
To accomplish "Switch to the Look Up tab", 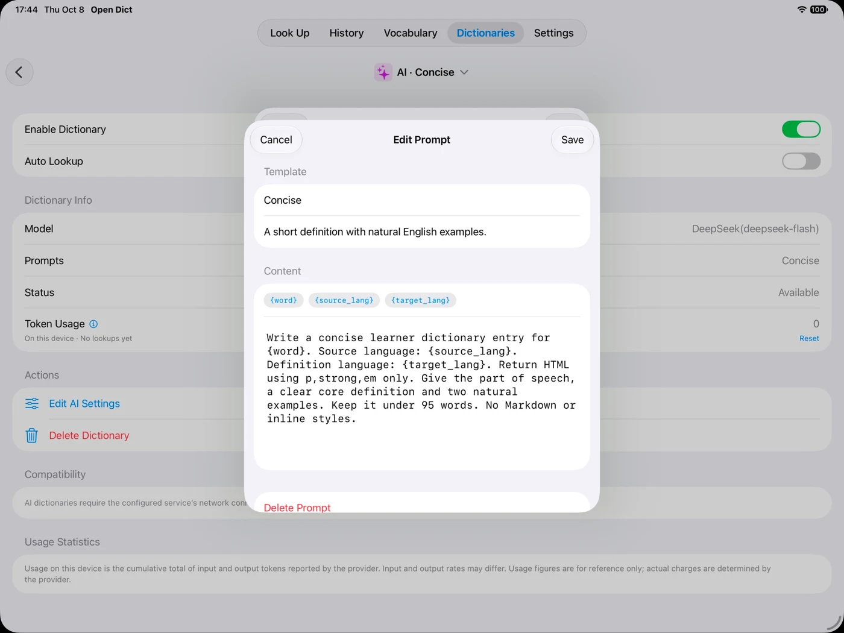I will click(x=290, y=33).
